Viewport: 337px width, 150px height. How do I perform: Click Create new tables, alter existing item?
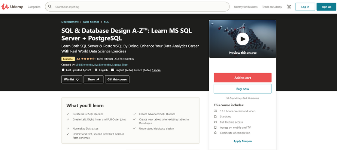pos(164,121)
